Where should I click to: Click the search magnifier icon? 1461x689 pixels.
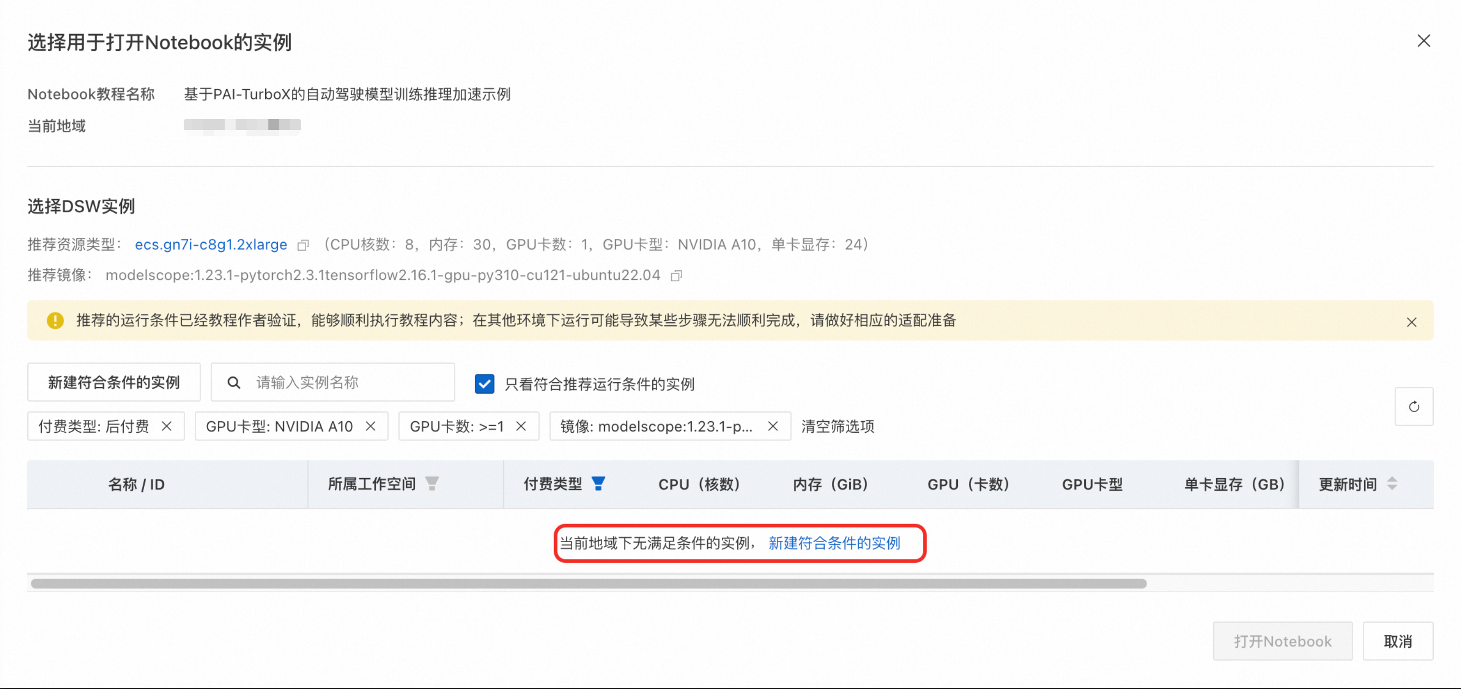pos(234,383)
